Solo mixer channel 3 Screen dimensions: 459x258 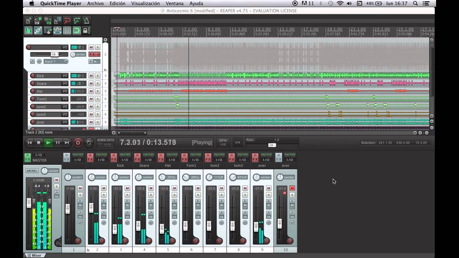pos(127,195)
